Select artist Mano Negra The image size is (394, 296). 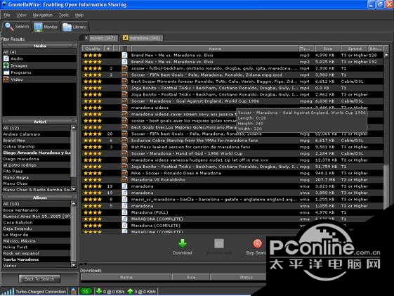pos(37,178)
